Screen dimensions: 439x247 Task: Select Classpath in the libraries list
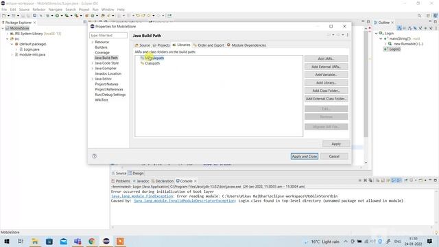tap(152, 63)
